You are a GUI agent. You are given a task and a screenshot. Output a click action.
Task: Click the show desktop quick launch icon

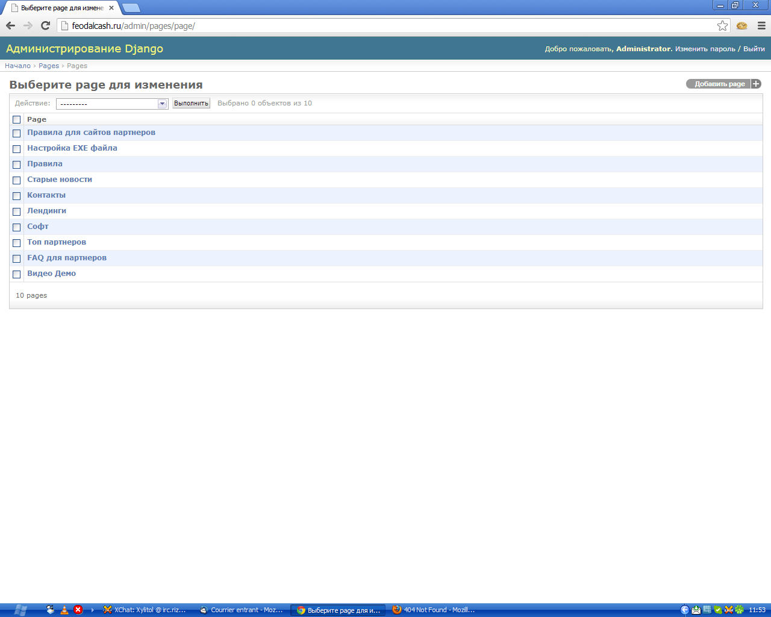[x=51, y=610]
